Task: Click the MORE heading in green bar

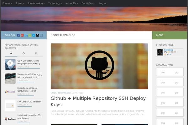Action: [x=159, y=35]
